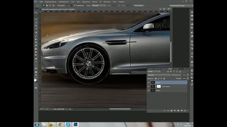Toggle lock position icon
This screenshot has height=127, width=227.
tap(161, 79)
